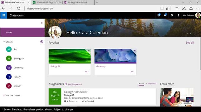Open the notifications bell icon
The image size is (201, 112).
(x=165, y=15)
